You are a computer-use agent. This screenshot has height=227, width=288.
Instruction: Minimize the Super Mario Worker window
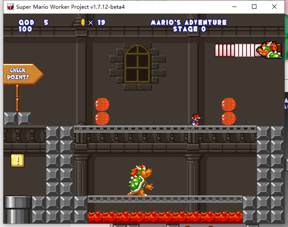point(234,7)
